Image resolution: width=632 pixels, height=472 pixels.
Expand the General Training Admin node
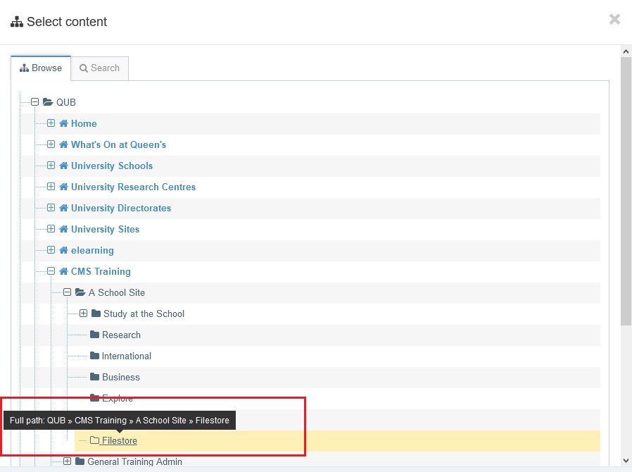tap(67, 461)
